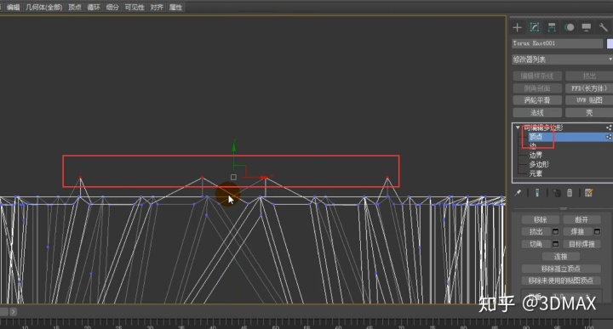Switch to the Modify panel icon
The image size is (613, 329).
click(535, 27)
